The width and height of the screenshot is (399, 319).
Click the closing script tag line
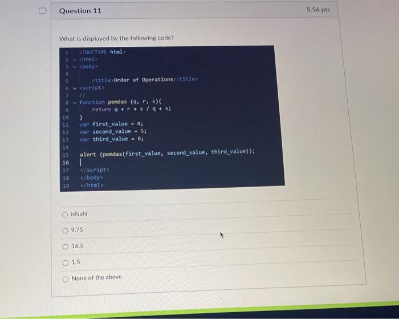click(x=95, y=169)
